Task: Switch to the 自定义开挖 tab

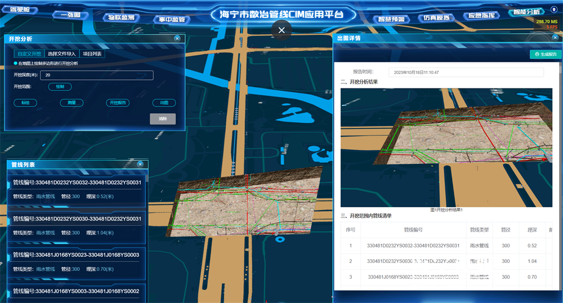Action: tap(29, 54)
